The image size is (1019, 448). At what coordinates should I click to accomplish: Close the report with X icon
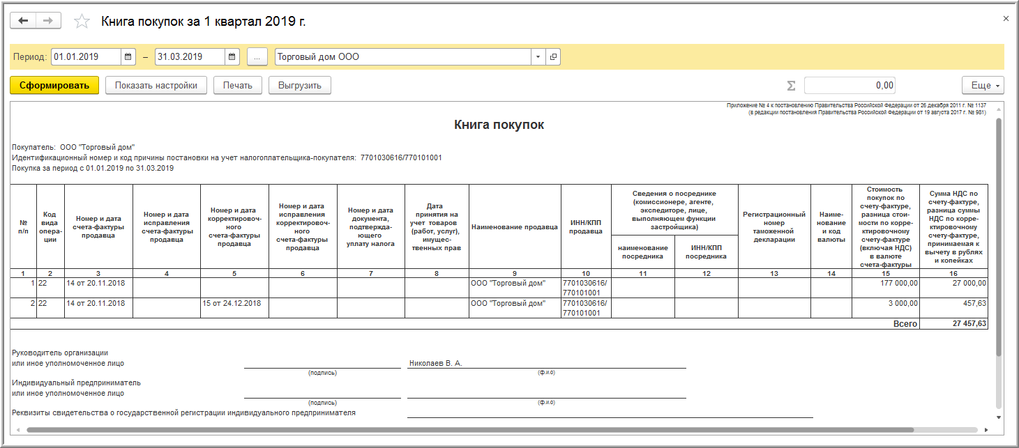[x=1006, y=19]
